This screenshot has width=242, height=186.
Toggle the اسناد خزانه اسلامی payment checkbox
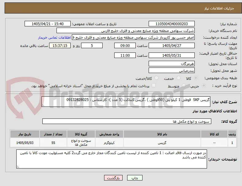[x=154, y=85]
